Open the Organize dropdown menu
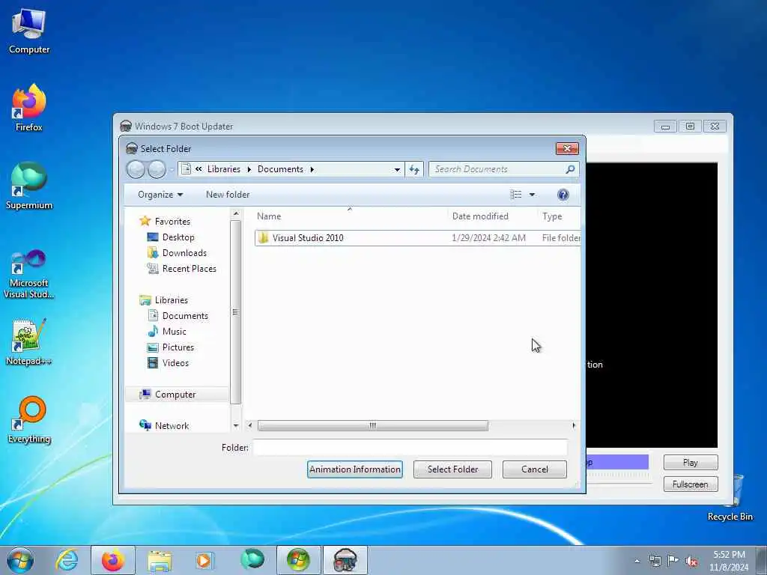This screenshot has height=575, width=767. (x=160, y=195)
